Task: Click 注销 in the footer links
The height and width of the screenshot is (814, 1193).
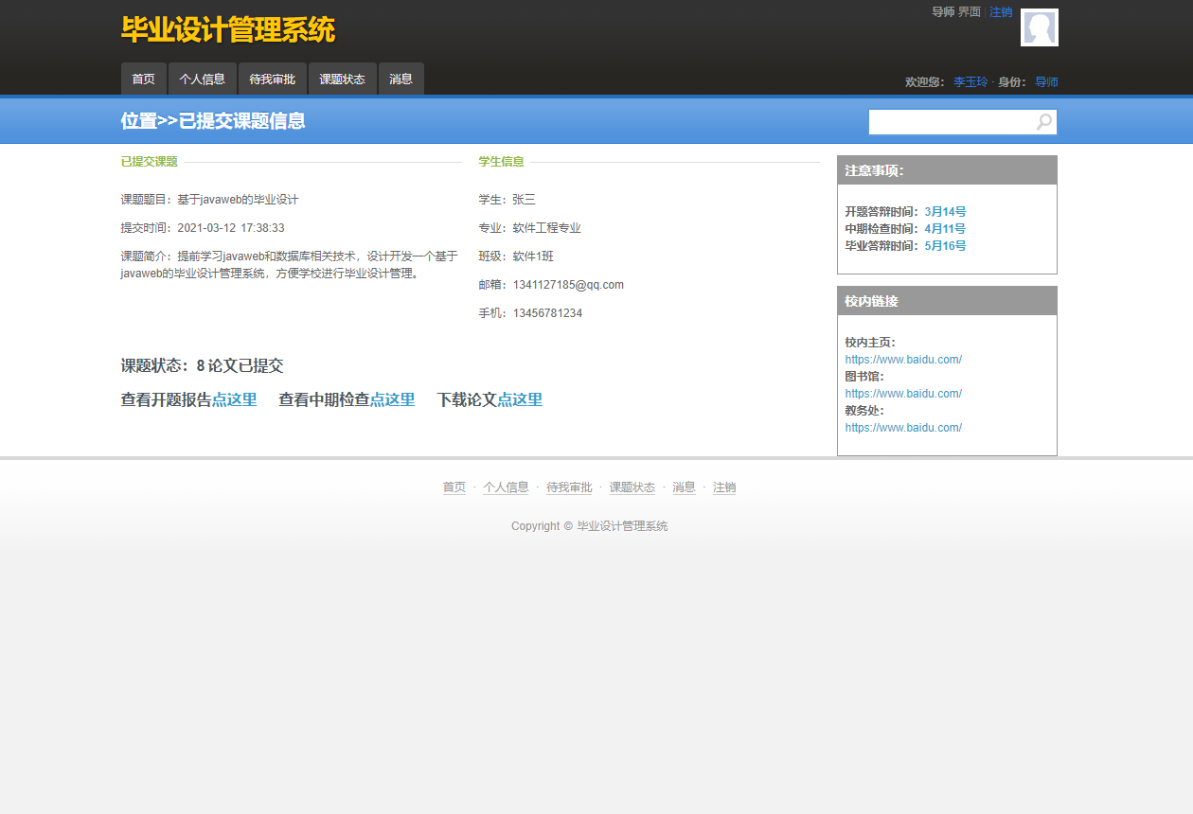Action: click(x=724, y=487)
